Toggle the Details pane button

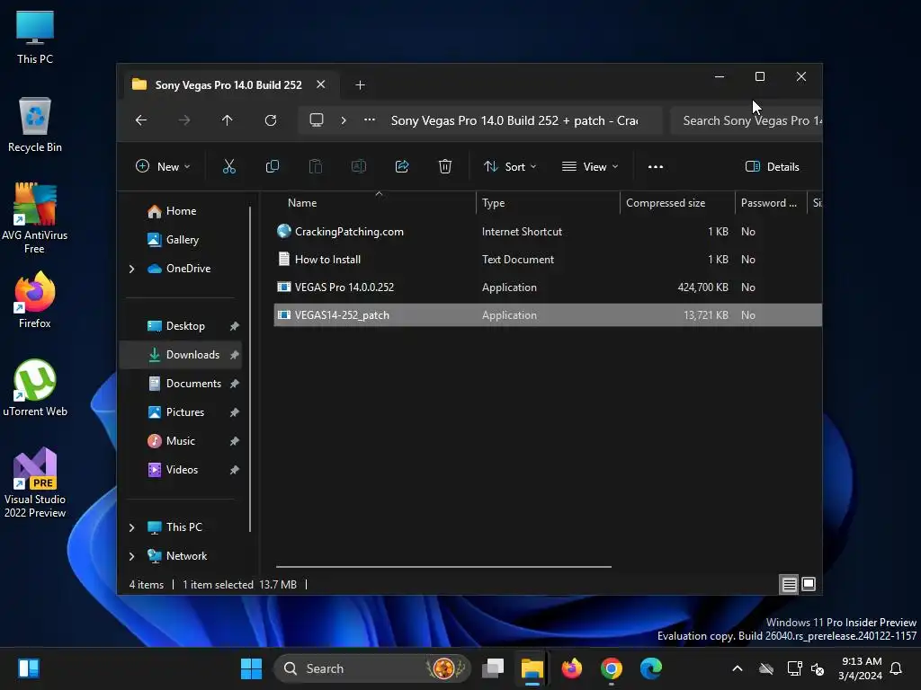(x=772, y=166)
